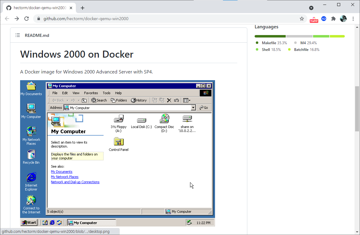360x235 pixels.
Task: Click the github.com URL address field
Action: coord(170,19)
